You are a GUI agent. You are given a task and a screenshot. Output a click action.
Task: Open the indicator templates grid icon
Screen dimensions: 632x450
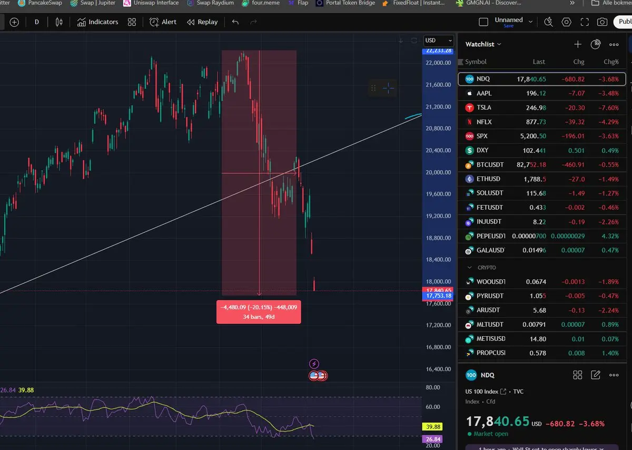pyautogui.click(x=132, y=22)
